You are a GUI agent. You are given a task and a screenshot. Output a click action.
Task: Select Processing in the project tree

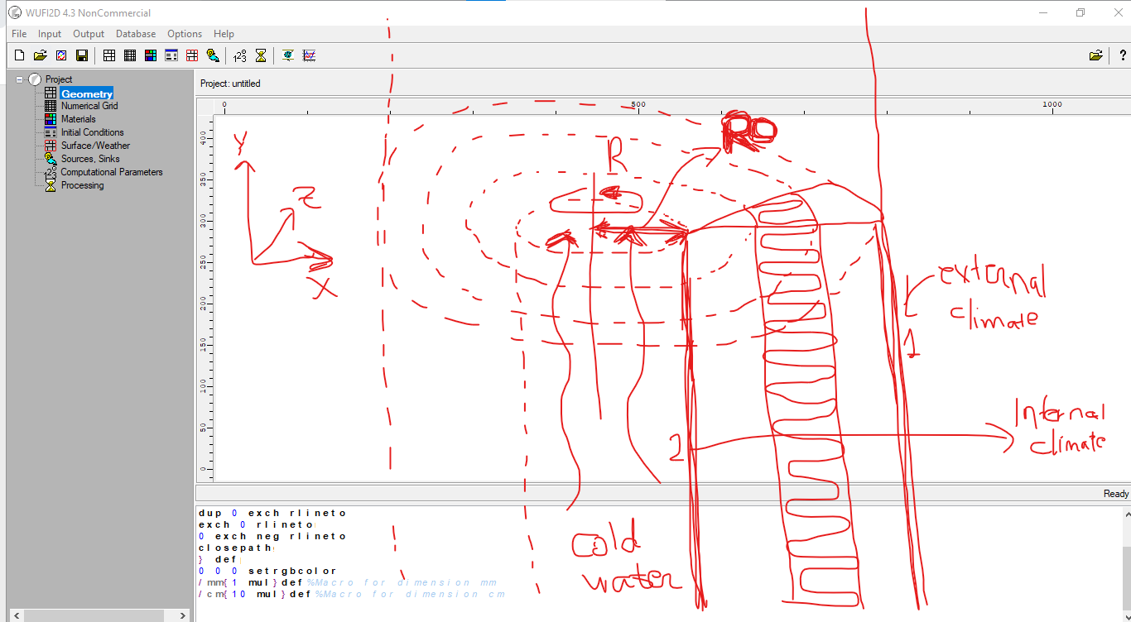pos(82,185)
